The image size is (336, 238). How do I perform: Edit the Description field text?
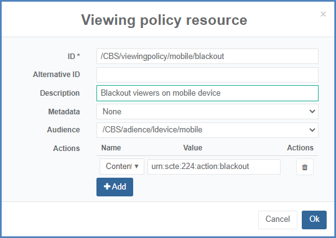(207, 93)
